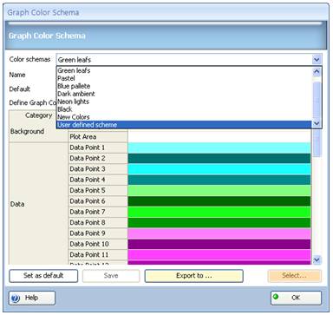
Task: Click the Background category cell
Action: [38, 132]
